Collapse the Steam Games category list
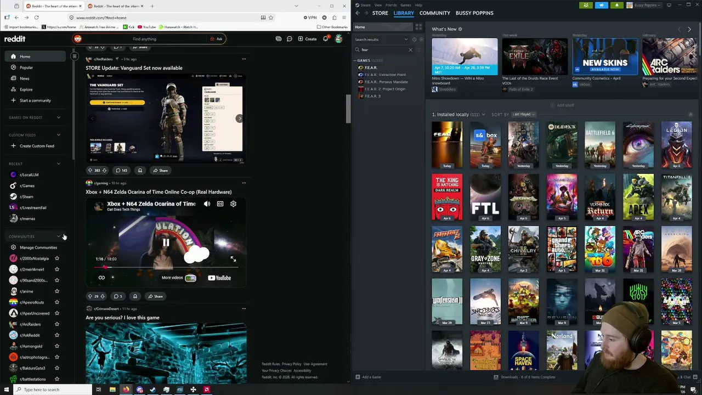Image resolution: width=702 pixels, height=395 pixels. pos(355,60)
